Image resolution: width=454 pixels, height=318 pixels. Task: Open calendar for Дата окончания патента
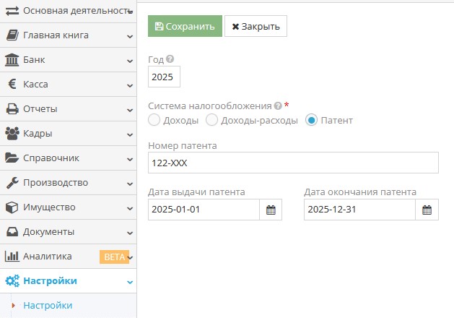427,210
